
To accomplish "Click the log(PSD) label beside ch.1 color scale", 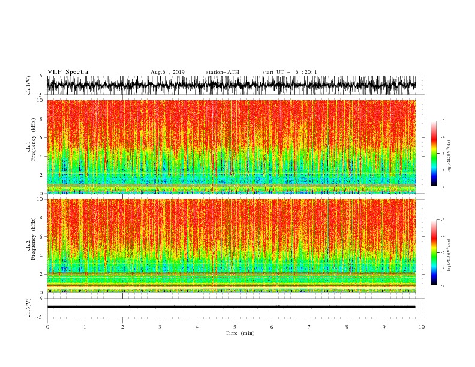I will 449,157.
